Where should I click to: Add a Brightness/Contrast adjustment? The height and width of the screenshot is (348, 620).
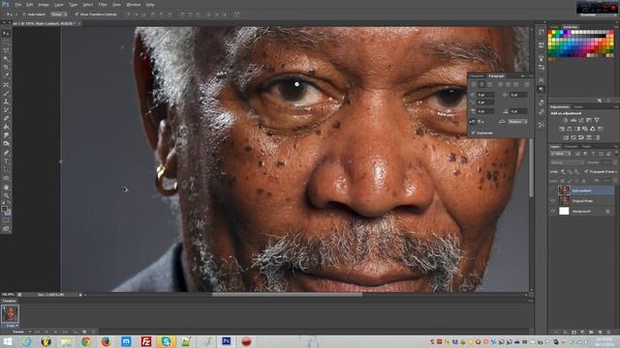[x=566, y=120]
